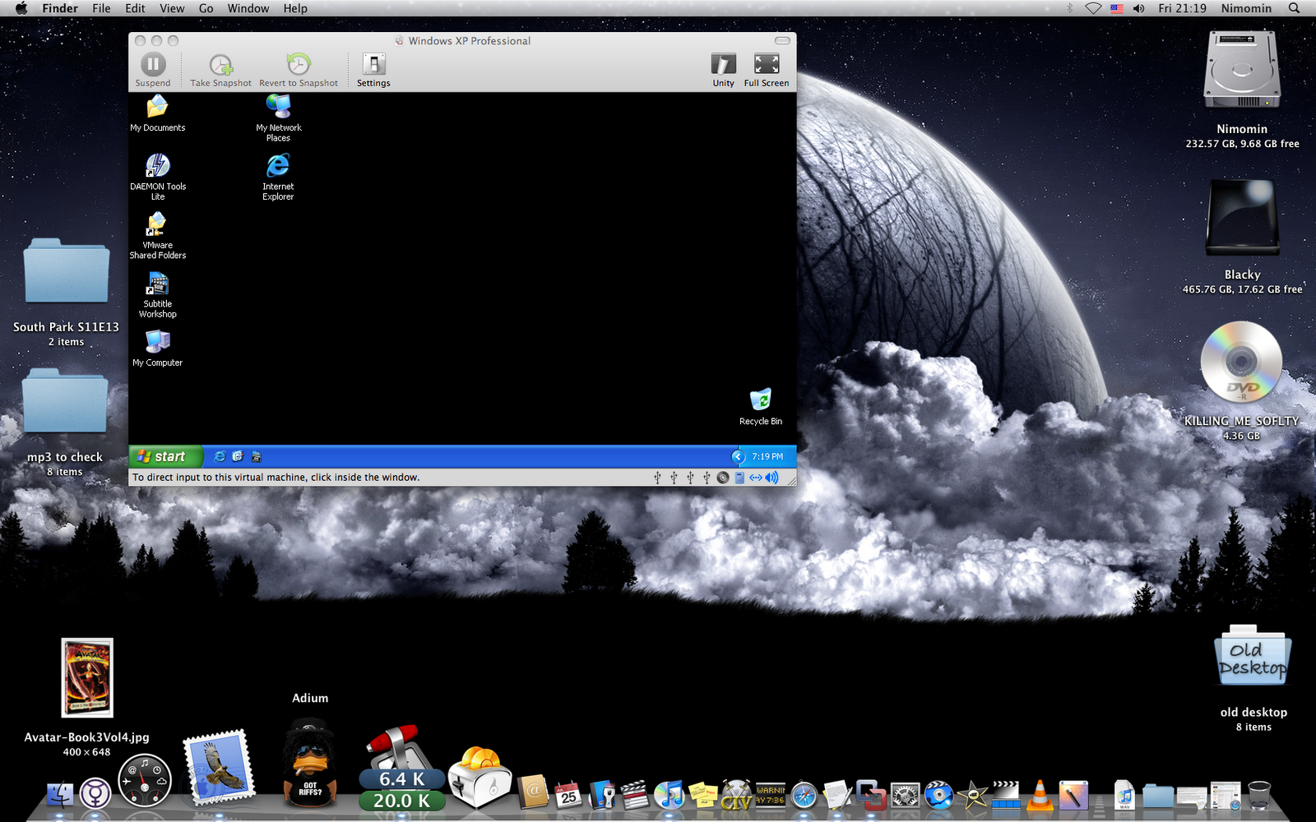Open VLC traffic cone in Dock
The width and height of the screenshot is (1316, 822).
click(1040, 794)
